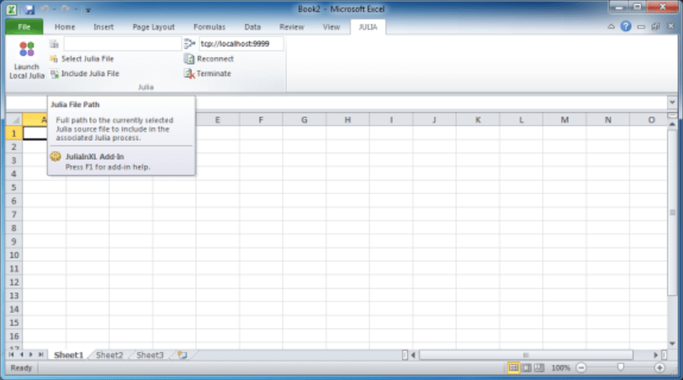The height and width of the screenshot is (380, 683).
Task: Click the vertical scrollbar down arrow
Action: (672, 343)
